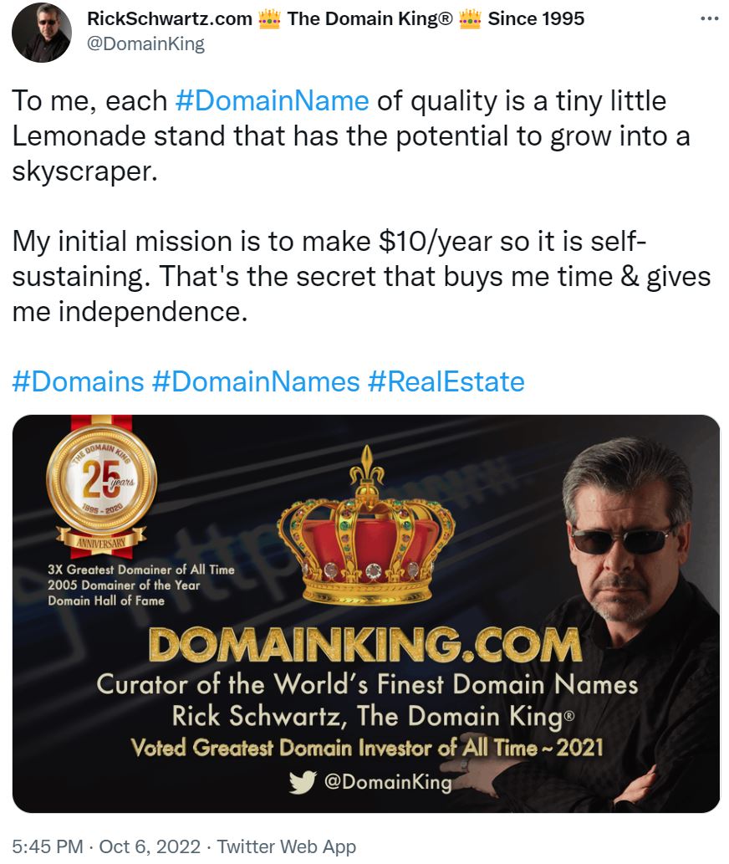Click the "Domain Hall of Fame" text in banner

pyautogui.click(x=106, y=601)
